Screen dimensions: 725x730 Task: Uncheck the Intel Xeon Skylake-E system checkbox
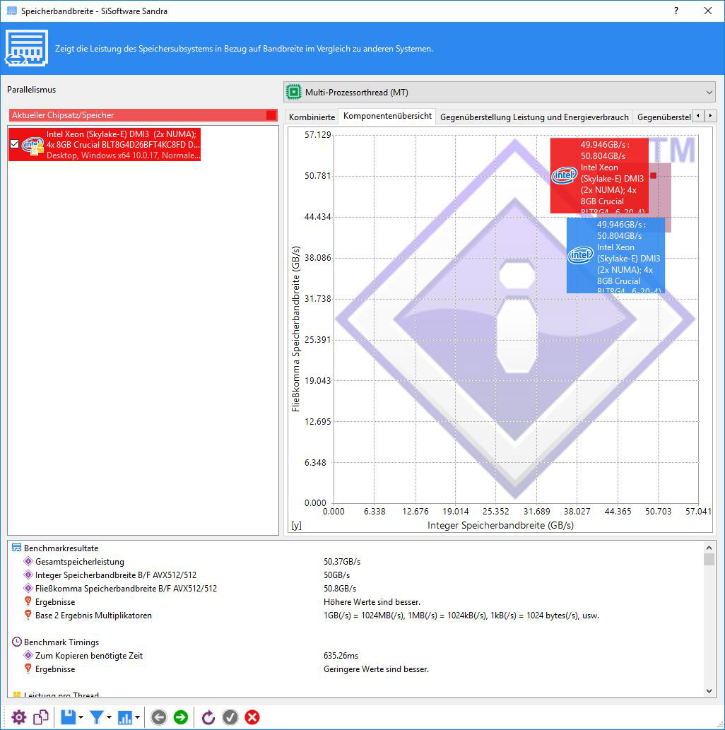(14, 144)
